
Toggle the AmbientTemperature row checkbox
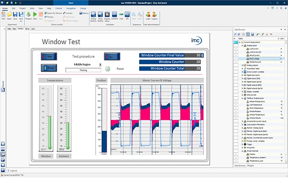pyautogui.click(x=236, y=101)
